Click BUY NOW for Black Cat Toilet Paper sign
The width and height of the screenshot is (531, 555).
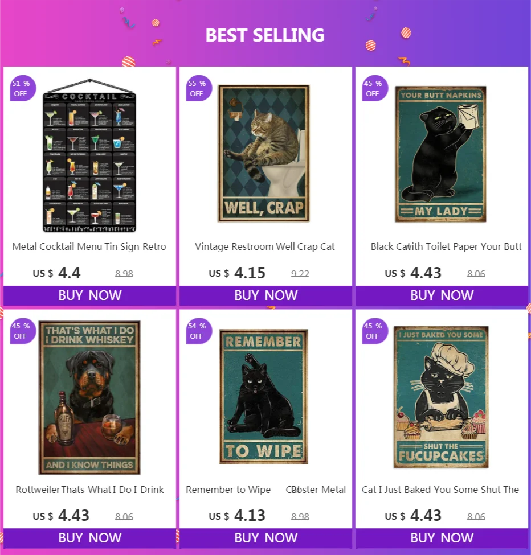(x=442, y=295)
